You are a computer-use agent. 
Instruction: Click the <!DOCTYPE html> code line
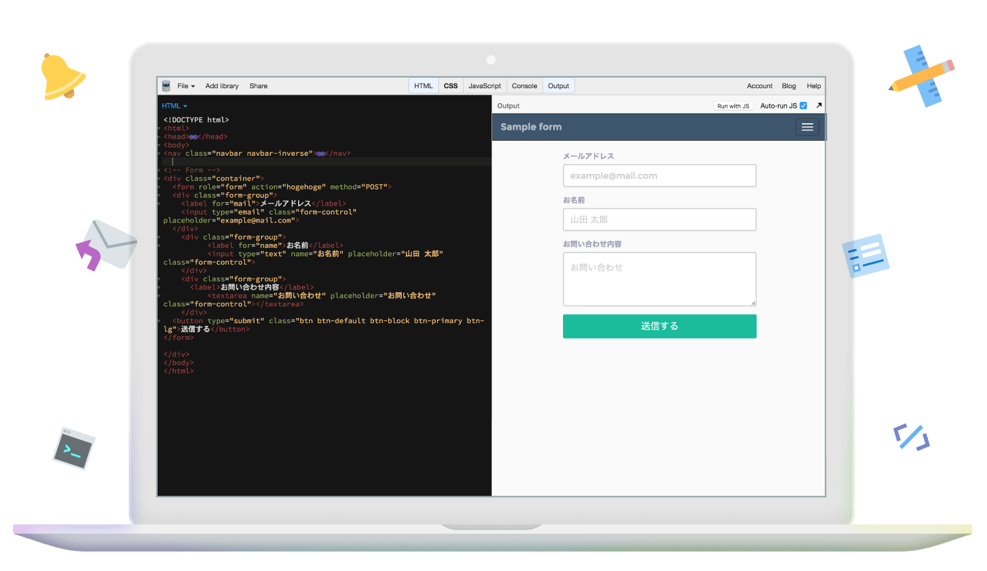pyautogui.click(x=196, y=120)
